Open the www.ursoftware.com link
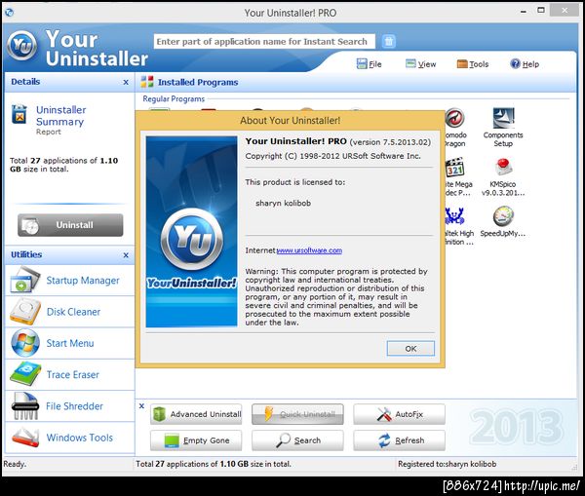 click(x=309, y=250)
